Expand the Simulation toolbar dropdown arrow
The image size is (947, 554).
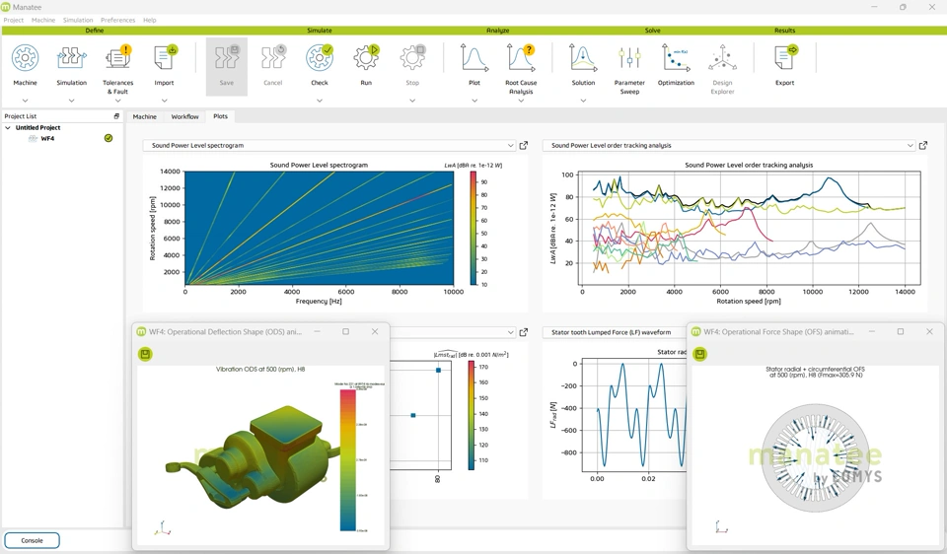71,101
